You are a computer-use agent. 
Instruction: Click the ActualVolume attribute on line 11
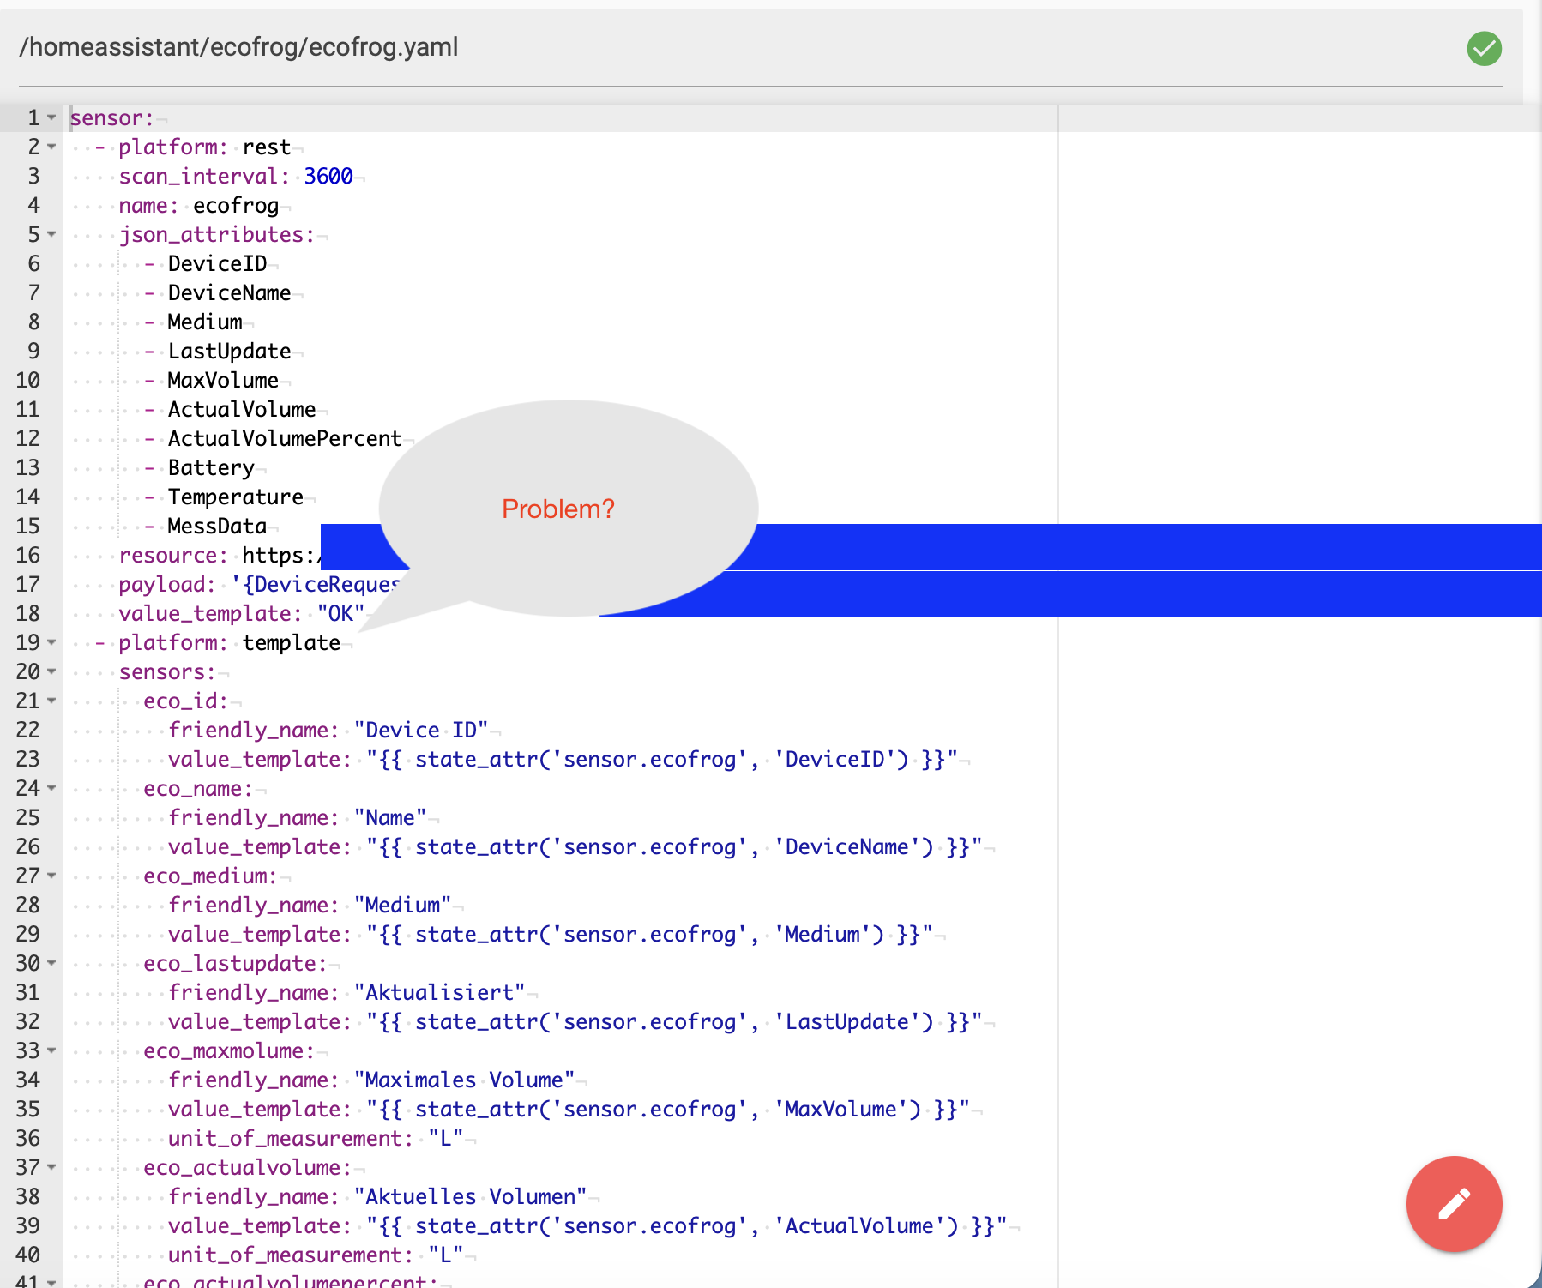(x=242, y=409)
